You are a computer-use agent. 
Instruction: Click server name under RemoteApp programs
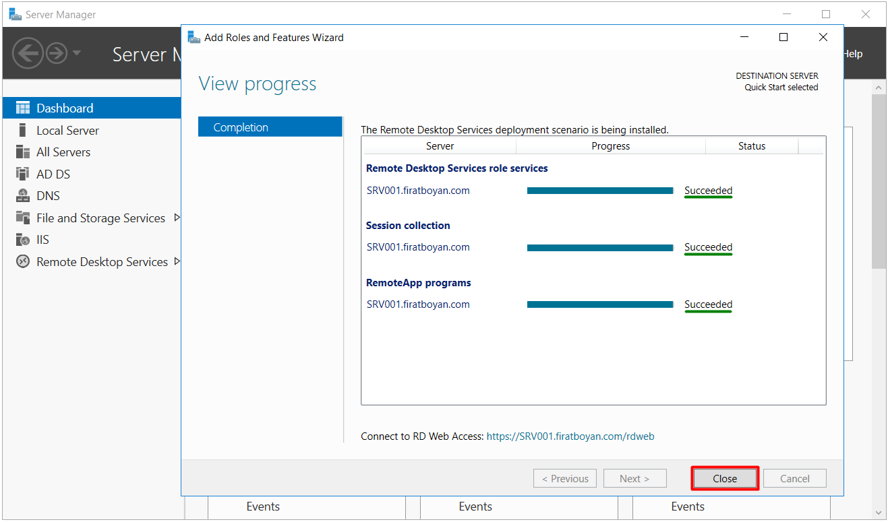point(418,304)
